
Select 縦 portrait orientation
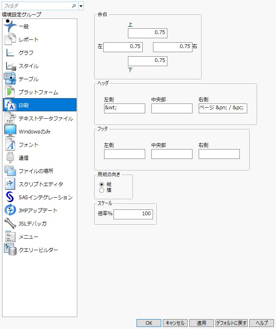click(x=102, y=184)
